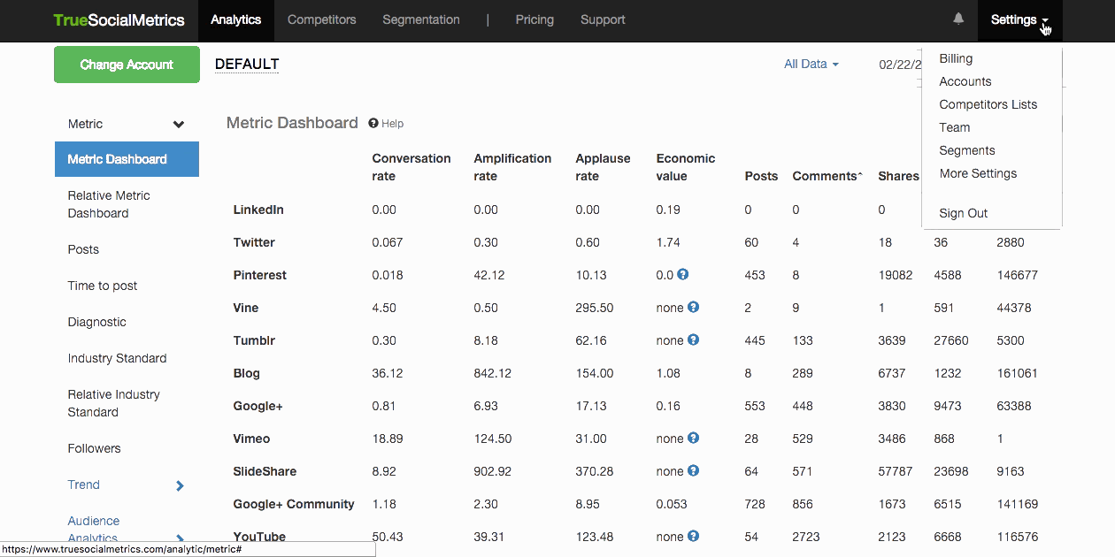Image resolution: width=1115 pixels, height=557 pixels.
Task: Select Billing from Settings menu
Action: click(x=956, y=58)
